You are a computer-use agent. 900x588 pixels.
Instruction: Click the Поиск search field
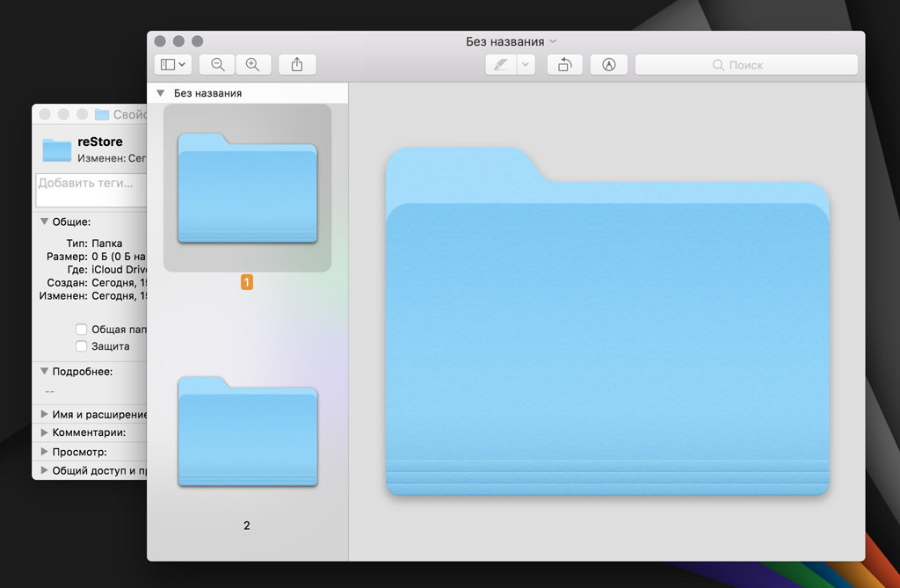pos(746,65)
